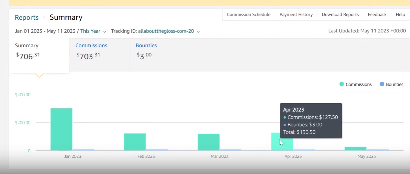
Task: Select the Mar 2023 commissions bar
Action: 209,142
